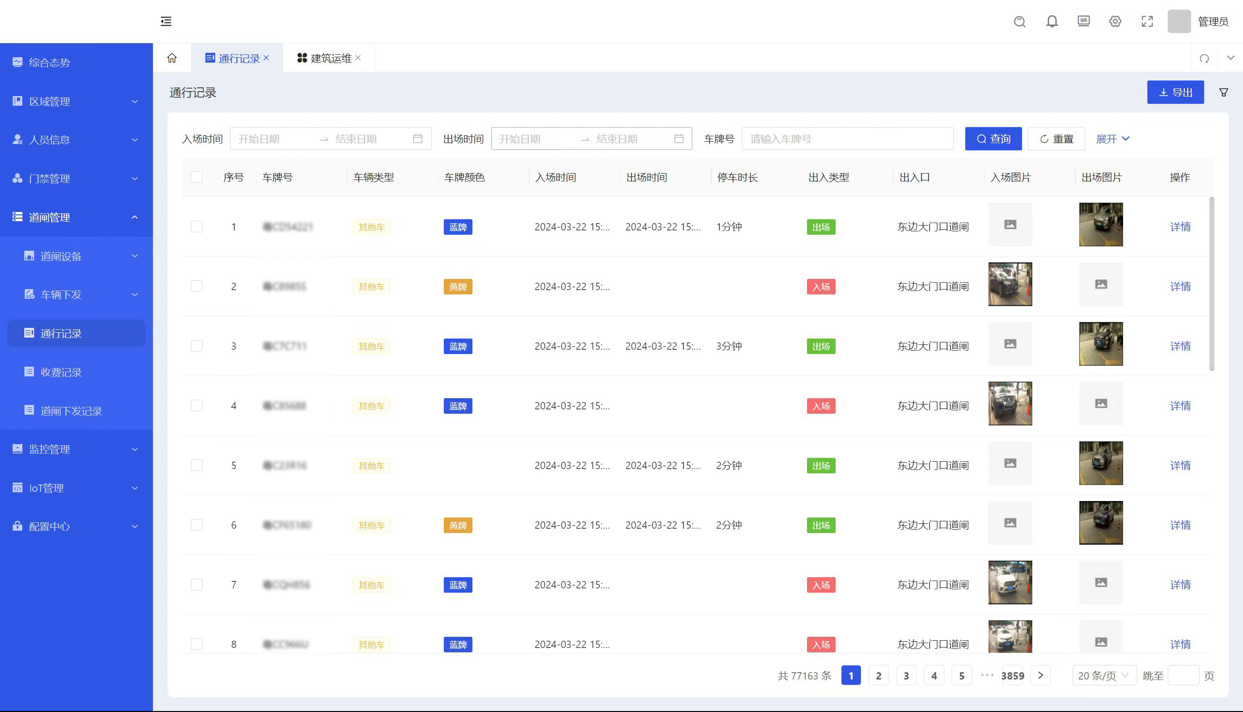Click the 收费记录 sidebar item

[76, 372]
